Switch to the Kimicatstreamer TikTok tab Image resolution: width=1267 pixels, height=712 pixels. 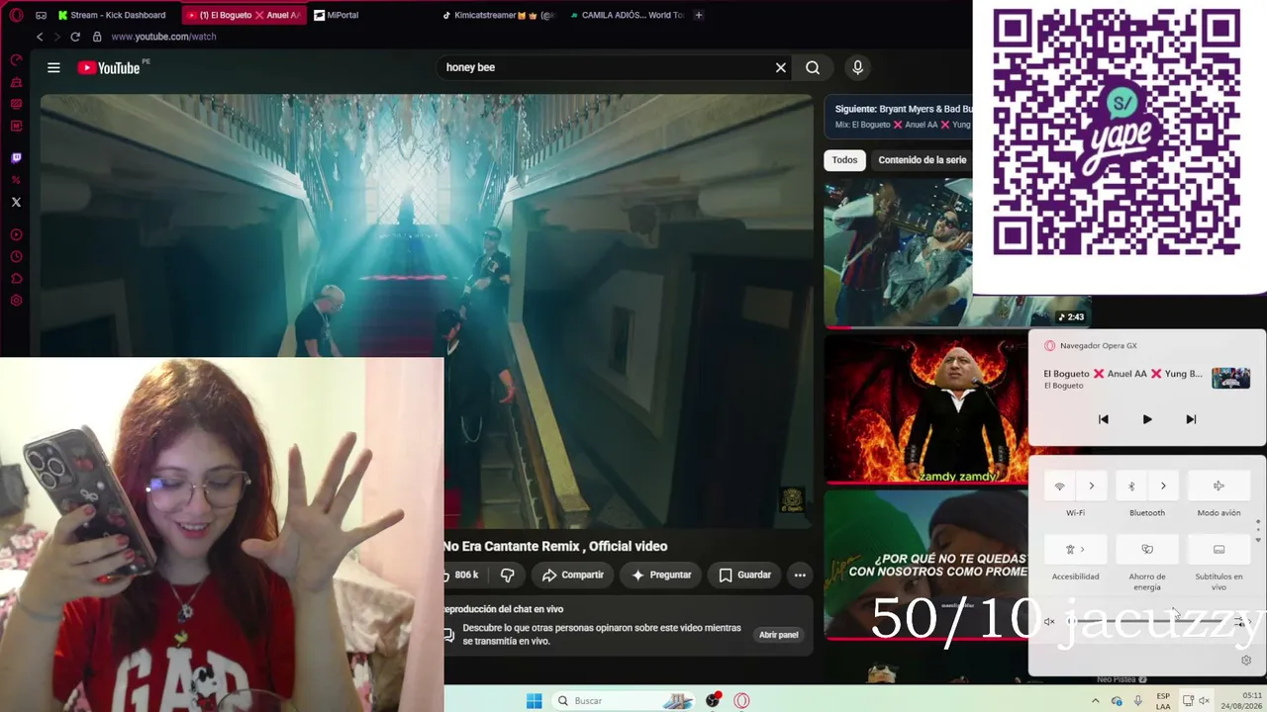499,15
